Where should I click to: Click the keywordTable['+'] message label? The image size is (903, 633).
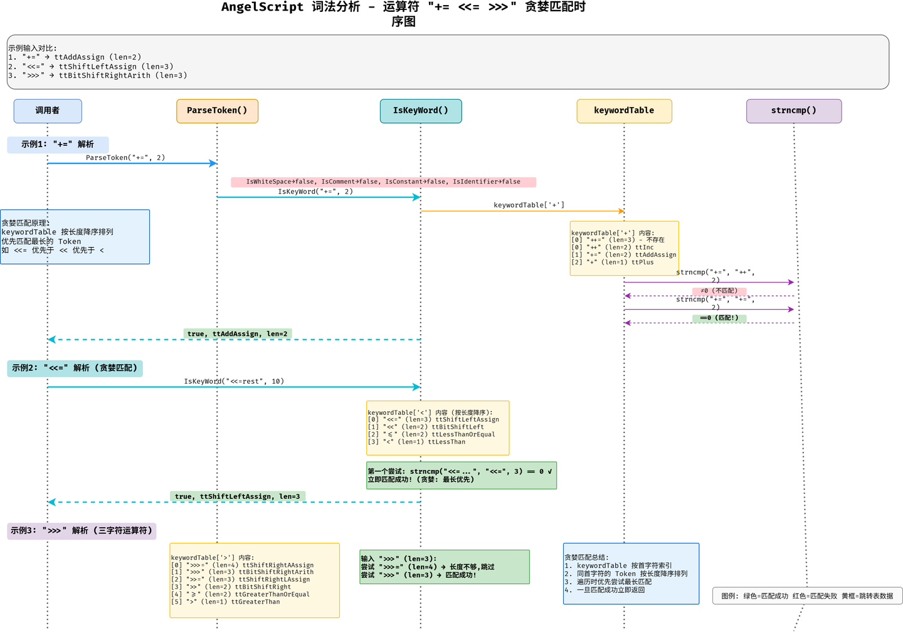pyautogui.click(x=529, y=205)
